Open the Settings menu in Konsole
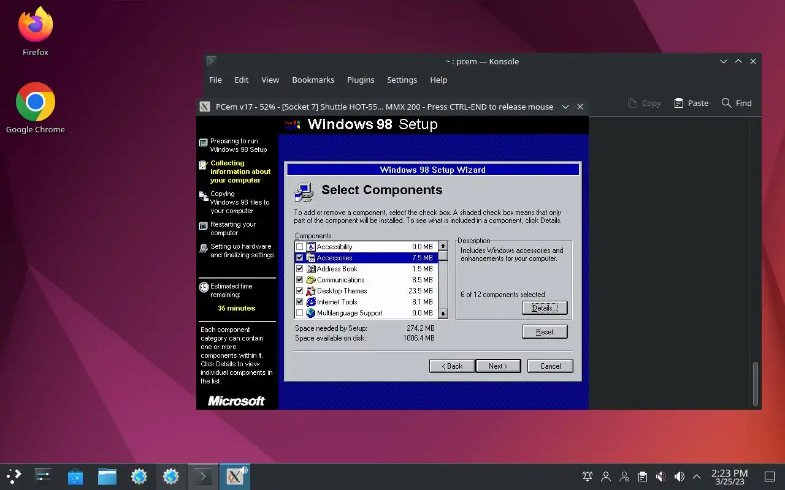The height and width of the screenshot is (490, 785). tap(402, 80)
